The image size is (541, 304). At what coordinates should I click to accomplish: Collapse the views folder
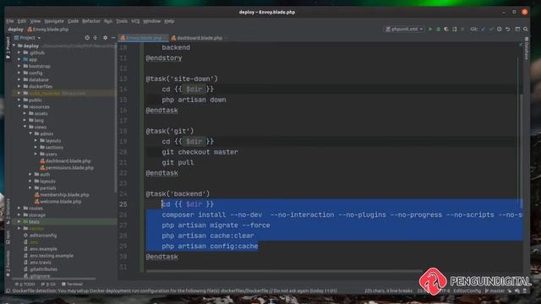[25, 127]
